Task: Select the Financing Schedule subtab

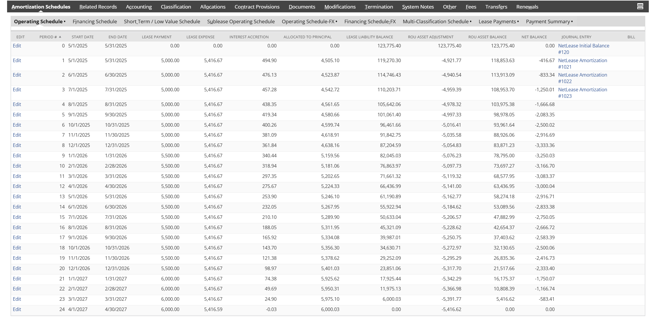Action: click(95, 22)
